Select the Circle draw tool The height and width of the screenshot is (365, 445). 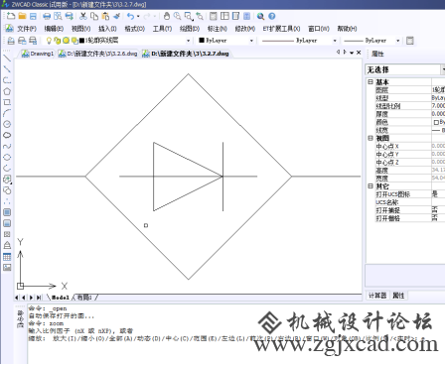(x=7, y=124)
